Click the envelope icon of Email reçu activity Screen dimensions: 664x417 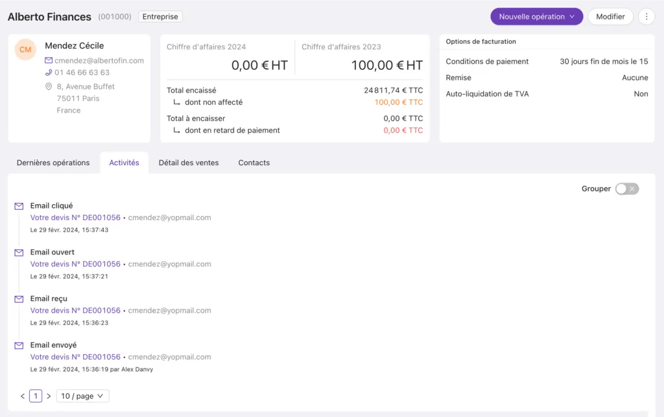tap(19, 299)
